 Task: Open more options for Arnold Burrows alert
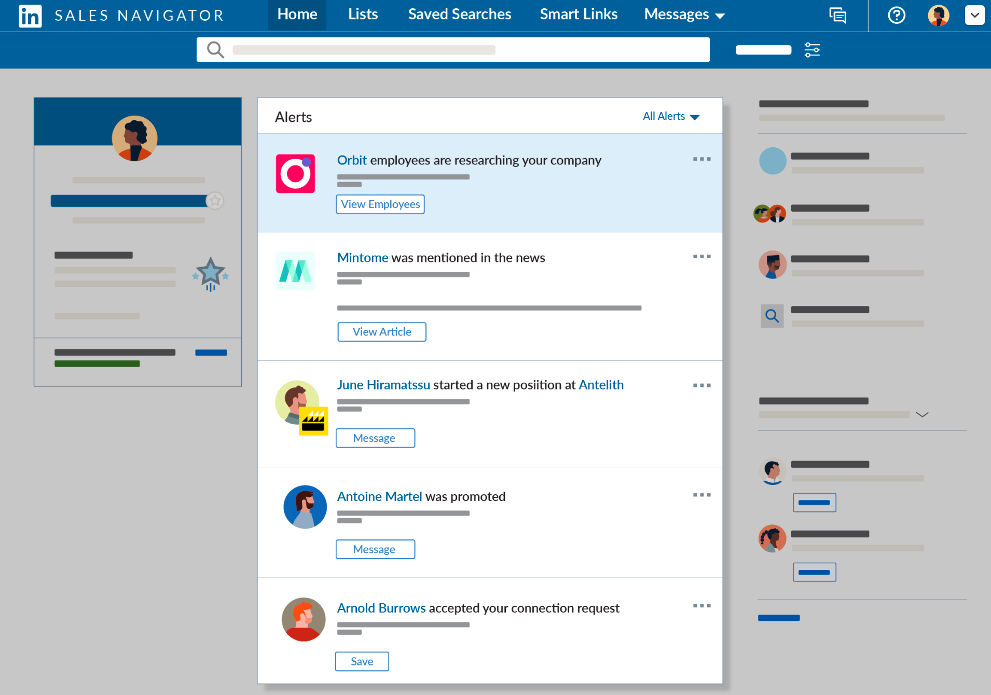coord(701,606)
